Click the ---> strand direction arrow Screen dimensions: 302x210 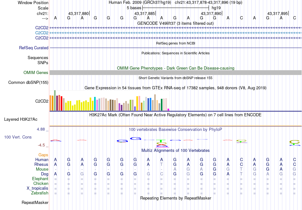coord(45,18)
